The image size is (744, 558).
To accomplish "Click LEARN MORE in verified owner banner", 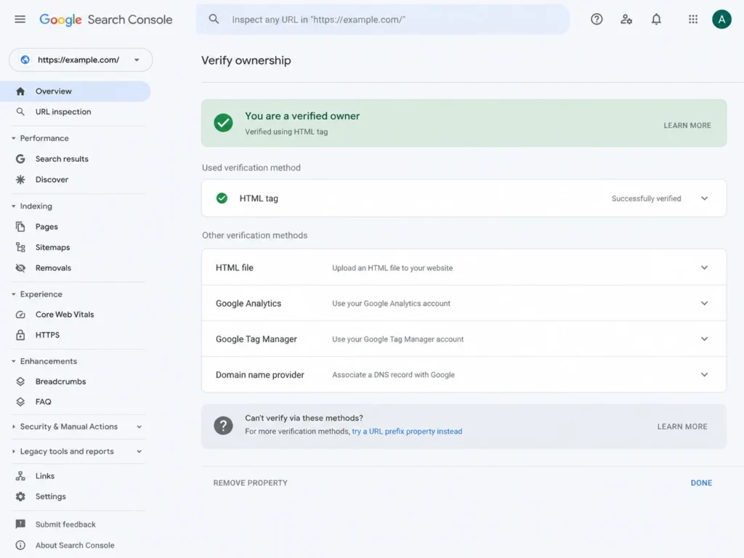I will [x=687, y=125].
